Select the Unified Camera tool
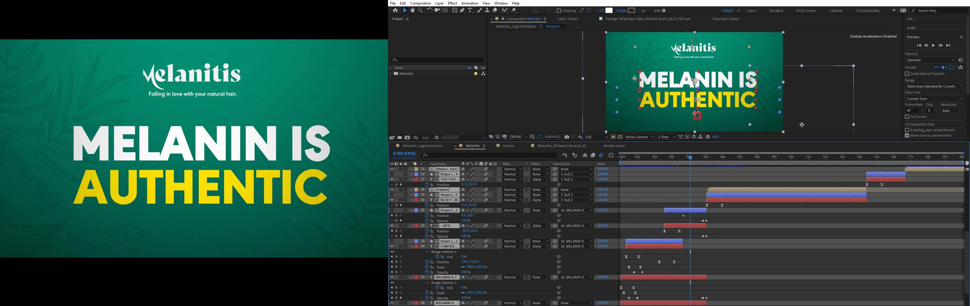The width and height of the screenshot is (970, 306). (437, 11)
